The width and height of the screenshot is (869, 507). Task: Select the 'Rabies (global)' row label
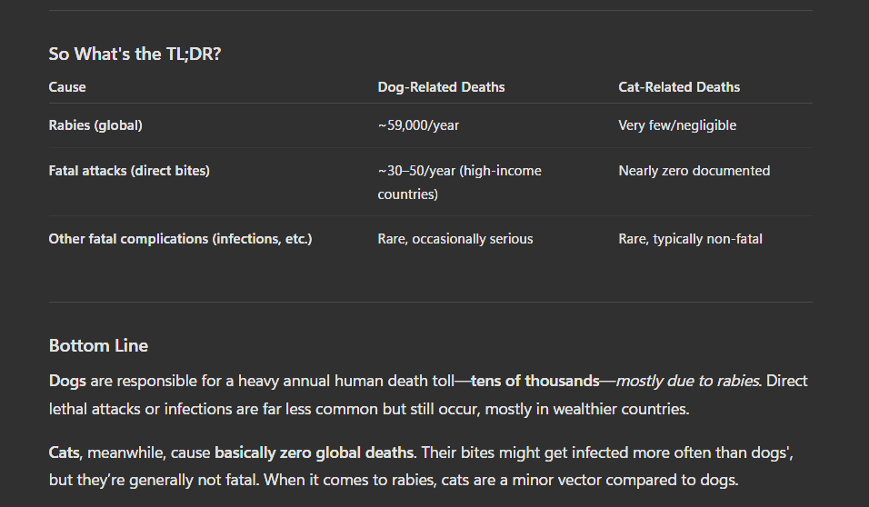[95, 125]
